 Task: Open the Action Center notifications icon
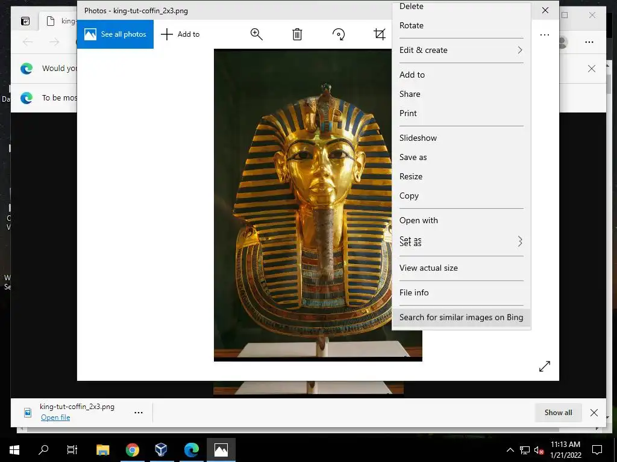click(597, 450)
